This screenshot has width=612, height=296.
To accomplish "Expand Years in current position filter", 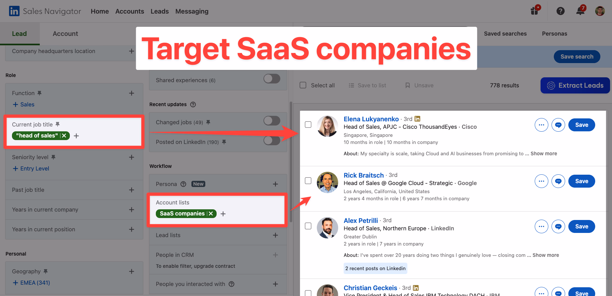I will [132, 229].
